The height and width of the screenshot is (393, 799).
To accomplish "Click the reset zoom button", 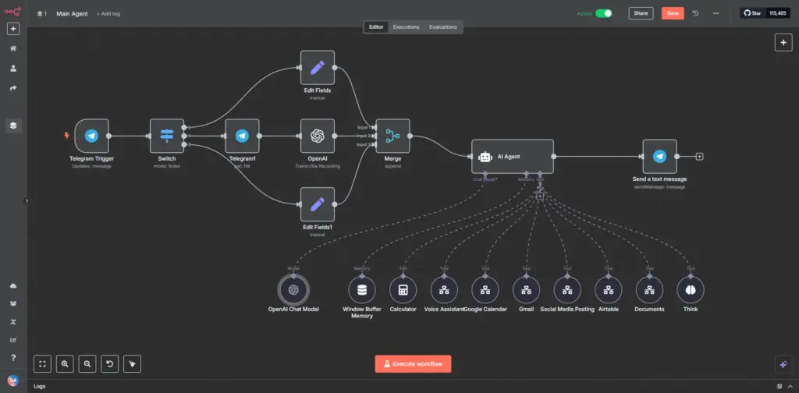I will (x=109, y=364).
